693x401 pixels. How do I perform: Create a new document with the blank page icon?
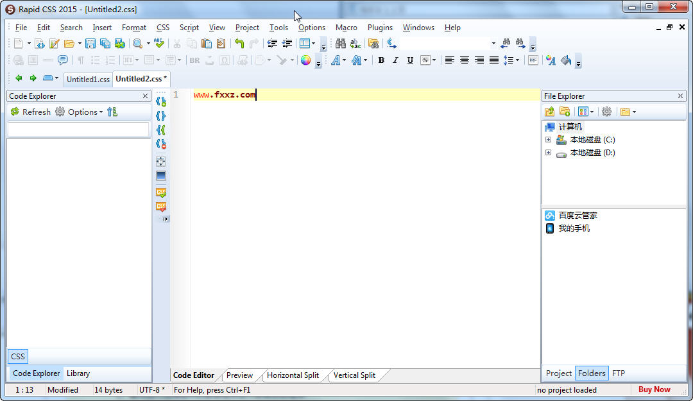pyautogui.click(x=18, y=44)
